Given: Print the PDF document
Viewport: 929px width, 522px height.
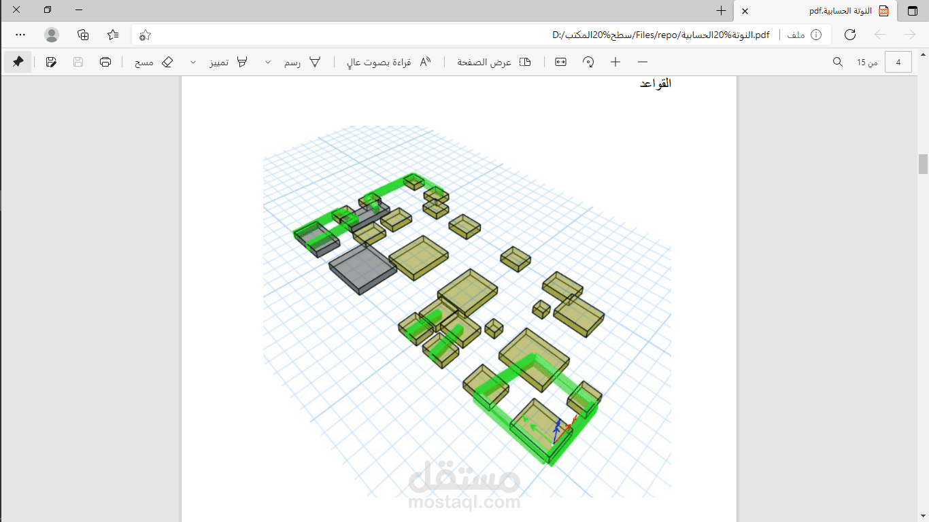Looking at the screenshot, I should click(x=105, y=62).
